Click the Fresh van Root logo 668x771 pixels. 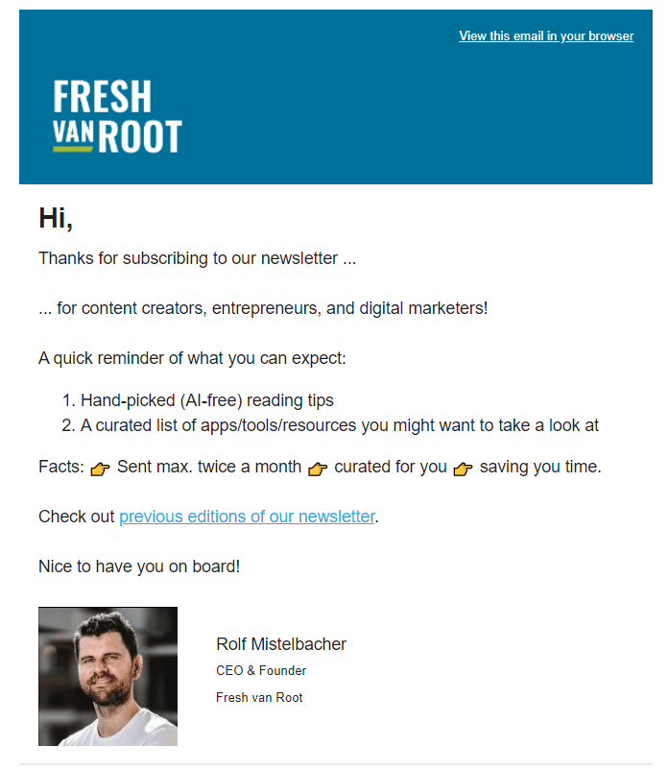point(117,116)
